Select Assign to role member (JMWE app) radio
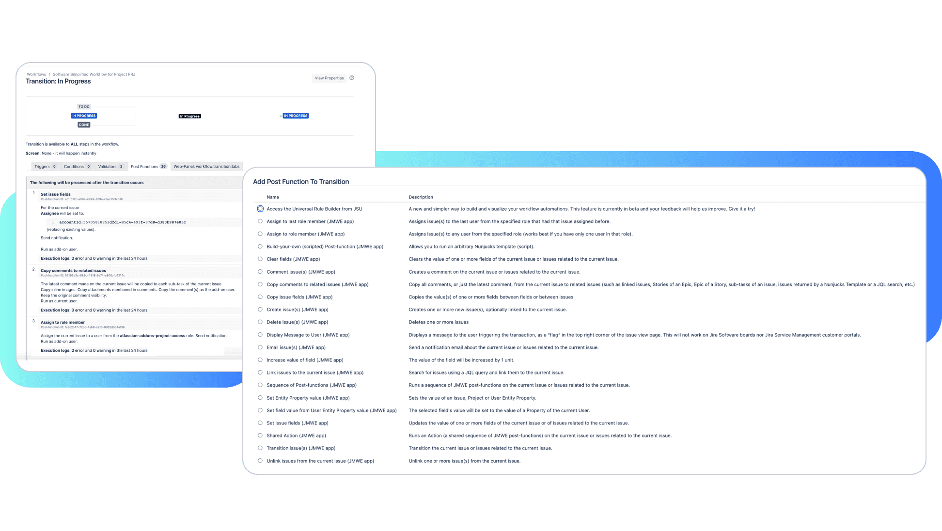 260,234
